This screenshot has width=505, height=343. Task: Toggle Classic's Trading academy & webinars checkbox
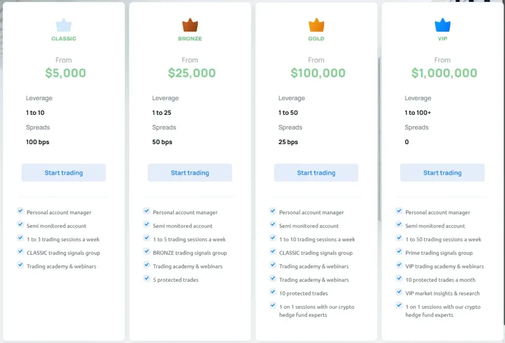click(x=20, y=265)
